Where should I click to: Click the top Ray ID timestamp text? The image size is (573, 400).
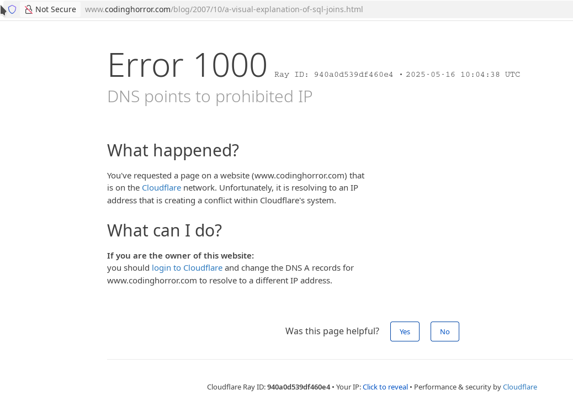click(x=397, y=75)
